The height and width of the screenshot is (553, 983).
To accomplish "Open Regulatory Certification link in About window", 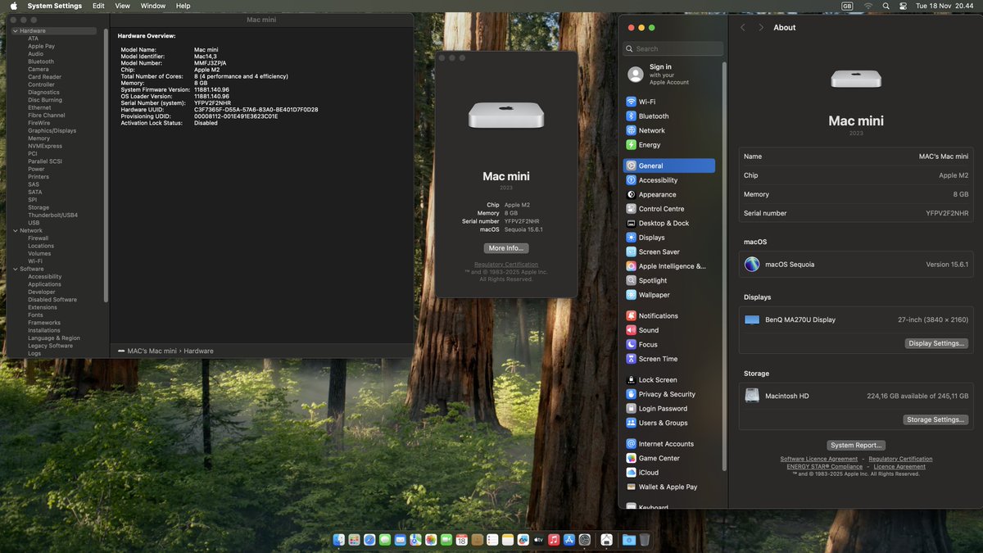I will [900, 459].
